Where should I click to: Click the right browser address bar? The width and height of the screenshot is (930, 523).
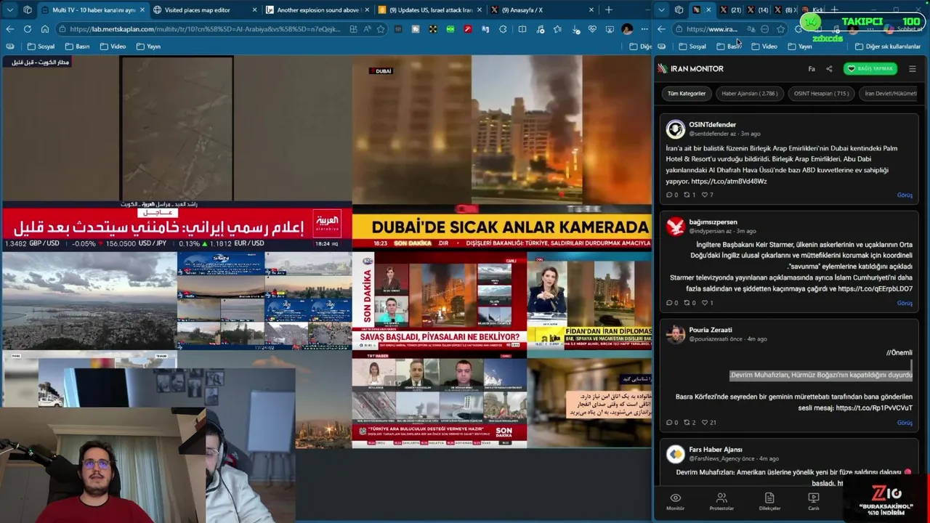pos(712,29)
